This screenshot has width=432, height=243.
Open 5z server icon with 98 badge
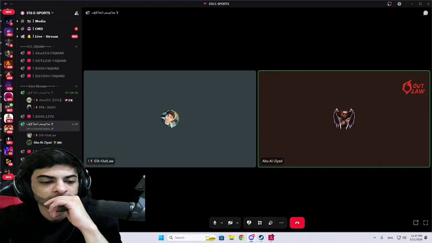coord(8,162)
